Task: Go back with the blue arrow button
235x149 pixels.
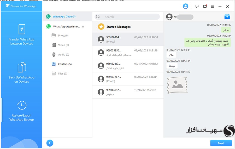Action: click(50, 143)
